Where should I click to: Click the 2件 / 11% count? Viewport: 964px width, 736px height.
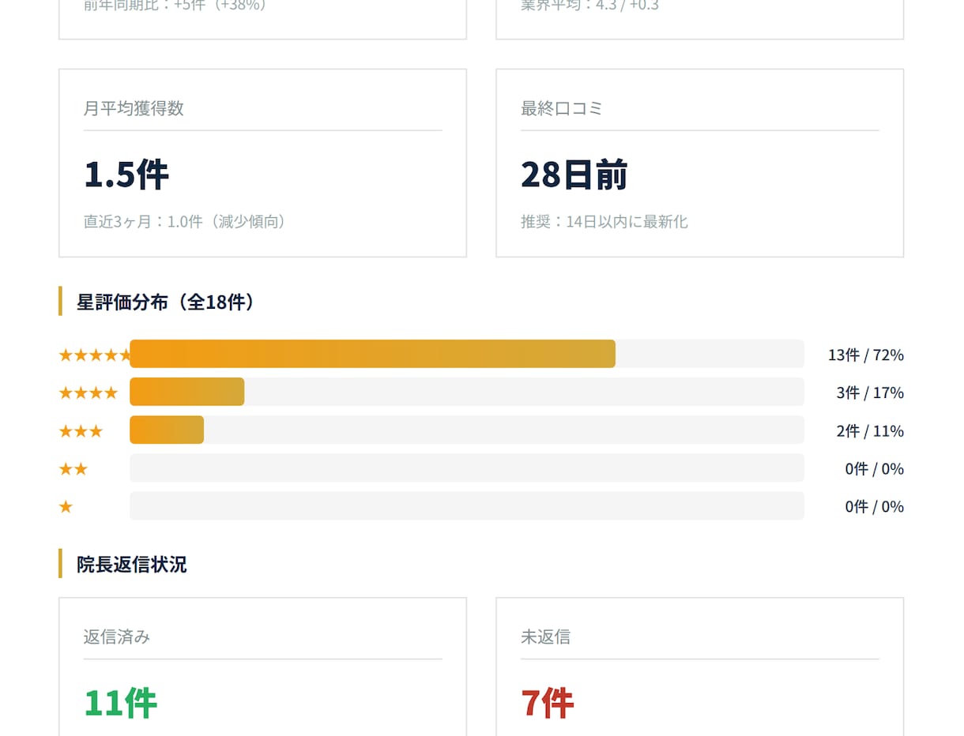(870, 431)
